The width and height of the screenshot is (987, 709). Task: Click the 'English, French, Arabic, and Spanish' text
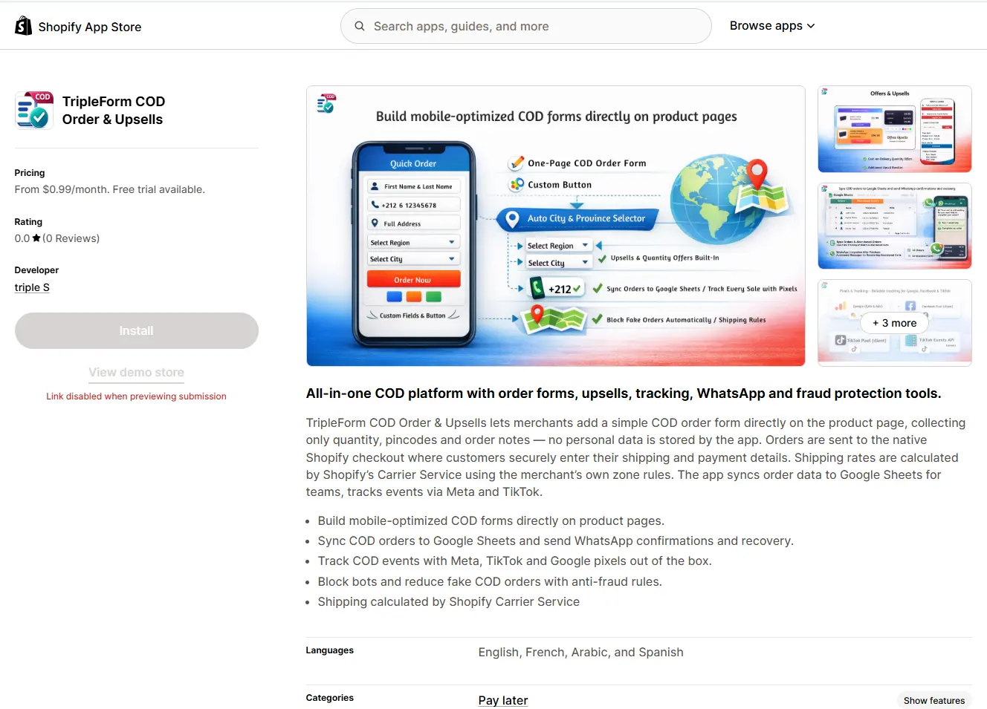[581, 652]
